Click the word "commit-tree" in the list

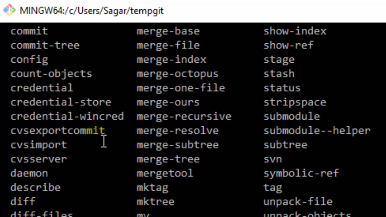45,46
